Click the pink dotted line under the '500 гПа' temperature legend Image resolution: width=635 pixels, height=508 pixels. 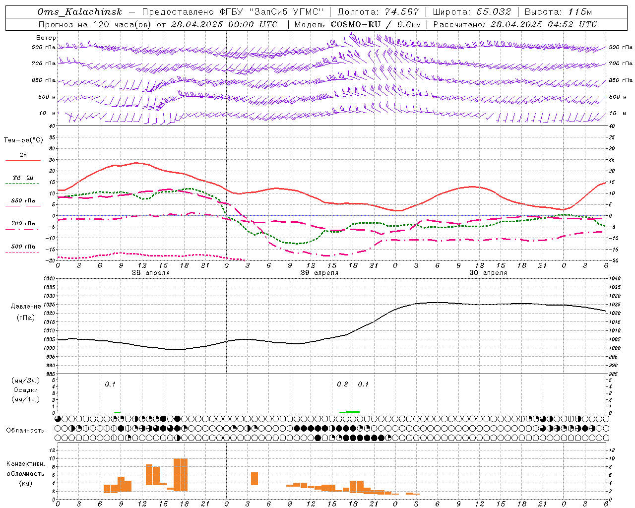22,252
